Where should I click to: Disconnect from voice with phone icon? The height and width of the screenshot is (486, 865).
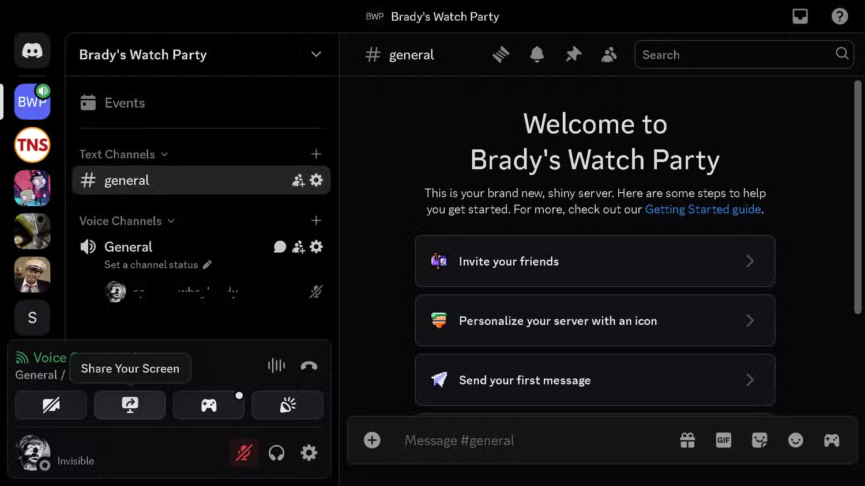click(x=309, y=365)
